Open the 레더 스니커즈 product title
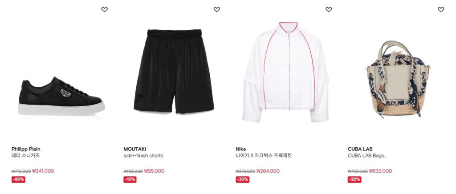 (25, 156)
